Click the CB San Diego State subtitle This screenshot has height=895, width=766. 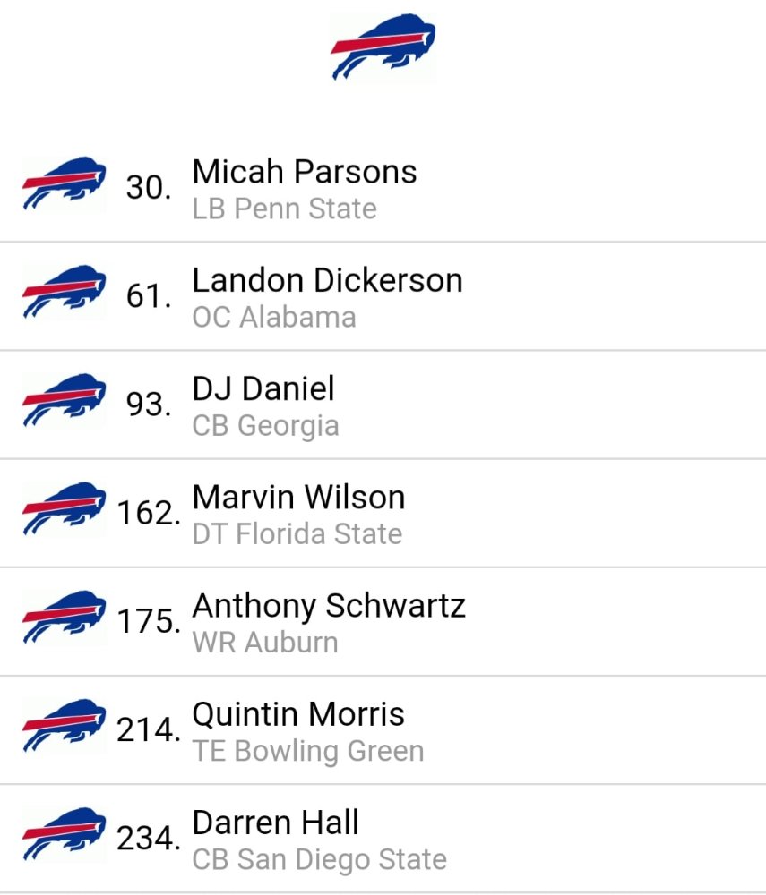[319, 859]
